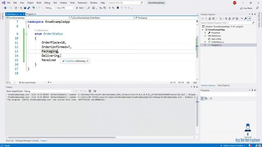This screenshot has height=147, width=262.
Task: Click the user account avatar icon
Action: [235, 3]
